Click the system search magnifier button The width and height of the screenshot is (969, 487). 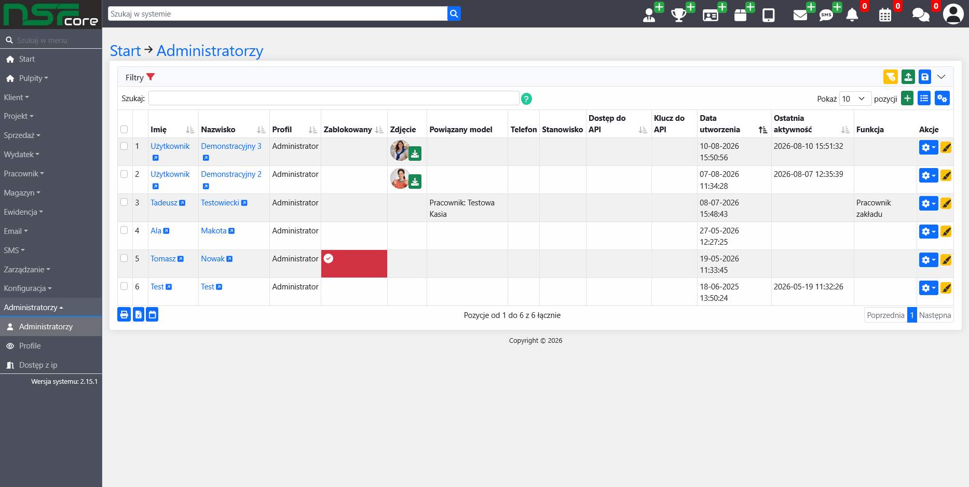point(454,13)
